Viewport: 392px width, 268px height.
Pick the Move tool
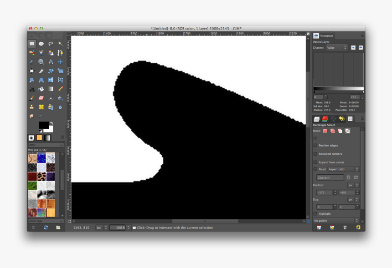61,62
